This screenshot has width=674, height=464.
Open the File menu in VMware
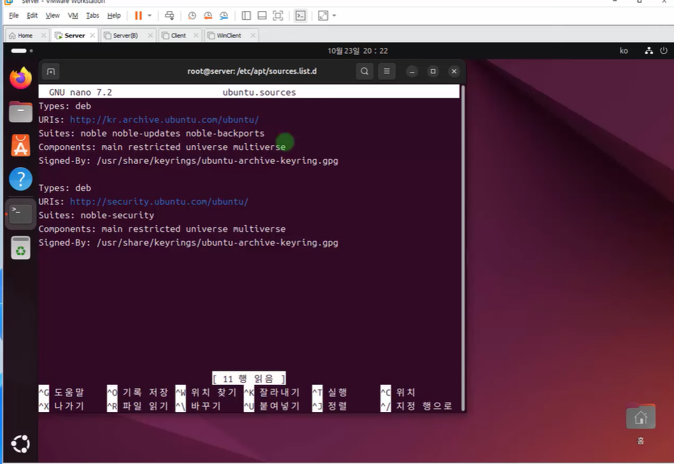coord(14,15)
